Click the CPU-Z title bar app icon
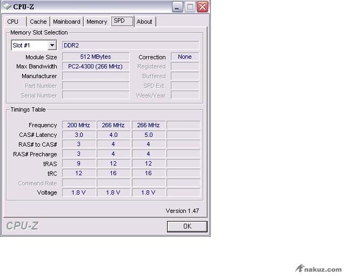Image resolution: width=346 pixels, height=276 pixels. coord(7,7)
